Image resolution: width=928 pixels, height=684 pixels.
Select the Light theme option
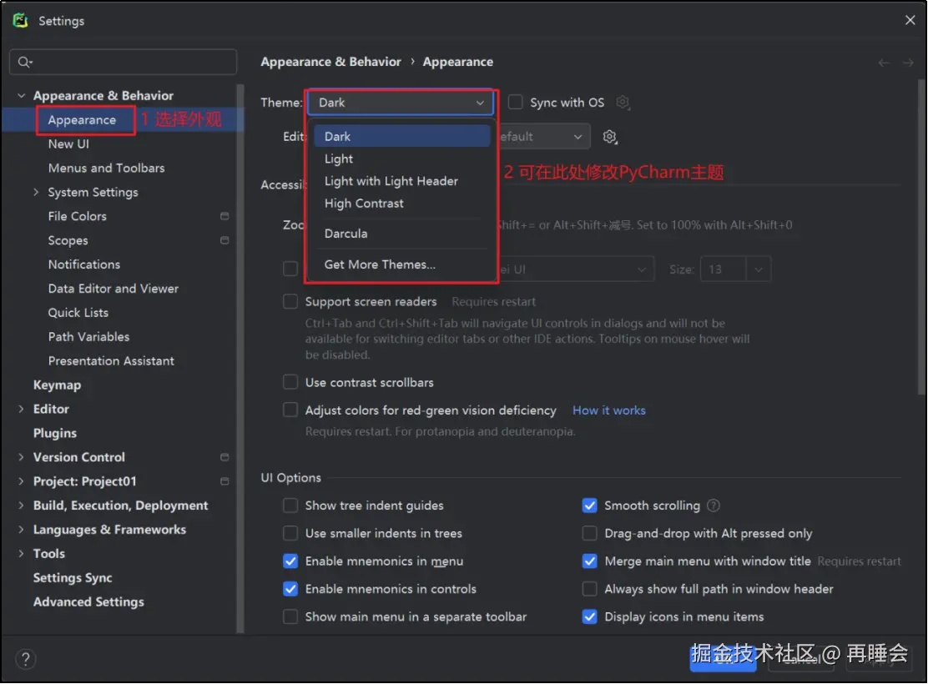tap(402, 158)
